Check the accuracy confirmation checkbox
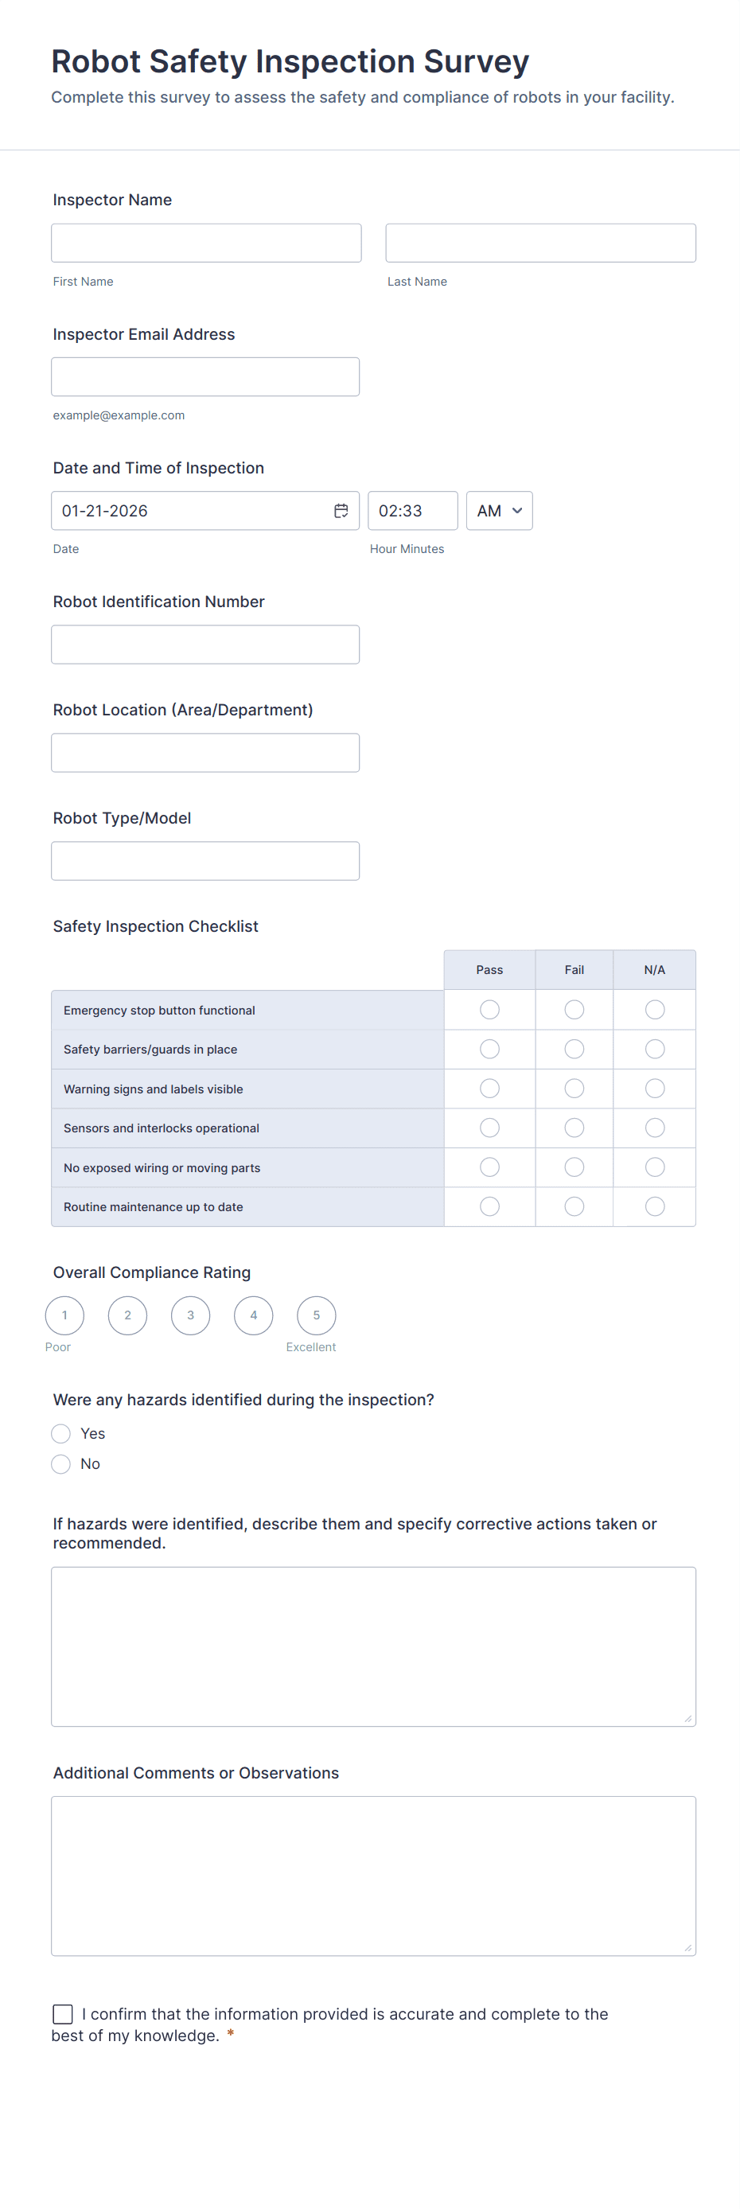The image size is (740, 2209). 63,2014
